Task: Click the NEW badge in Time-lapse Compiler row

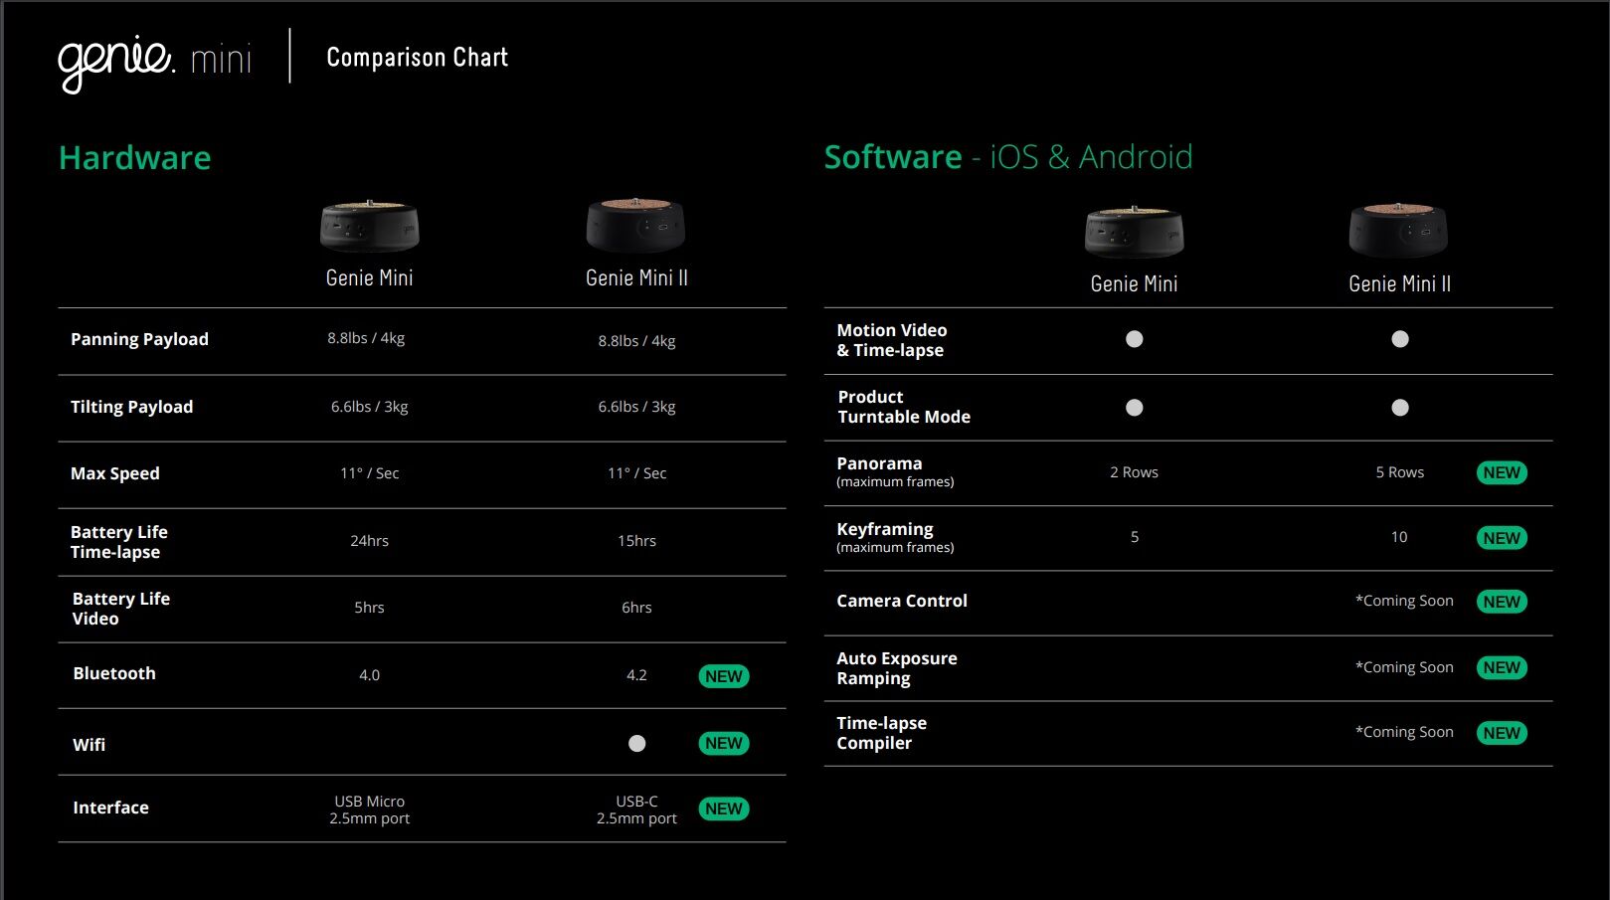Action: click(x=1502, y=733)
